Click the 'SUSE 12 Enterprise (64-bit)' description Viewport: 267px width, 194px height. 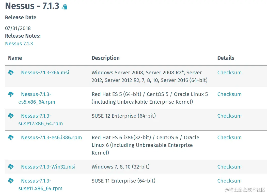coord(124,116)
